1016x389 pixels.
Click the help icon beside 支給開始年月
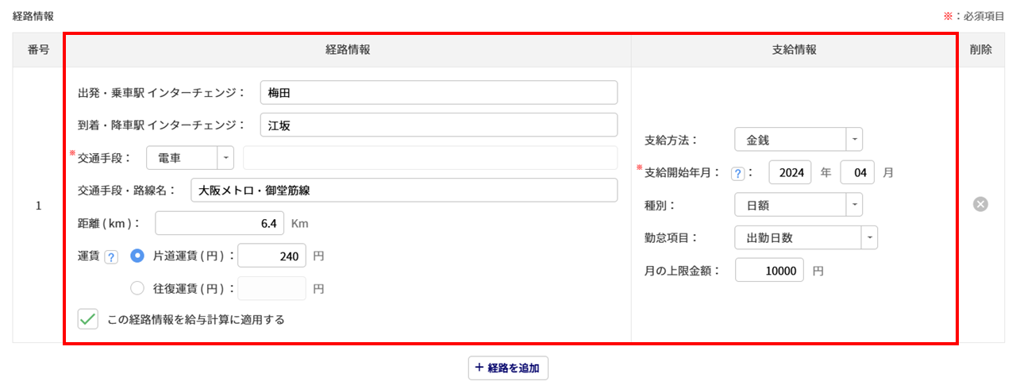pyautogui.click(x=737, y=173)
